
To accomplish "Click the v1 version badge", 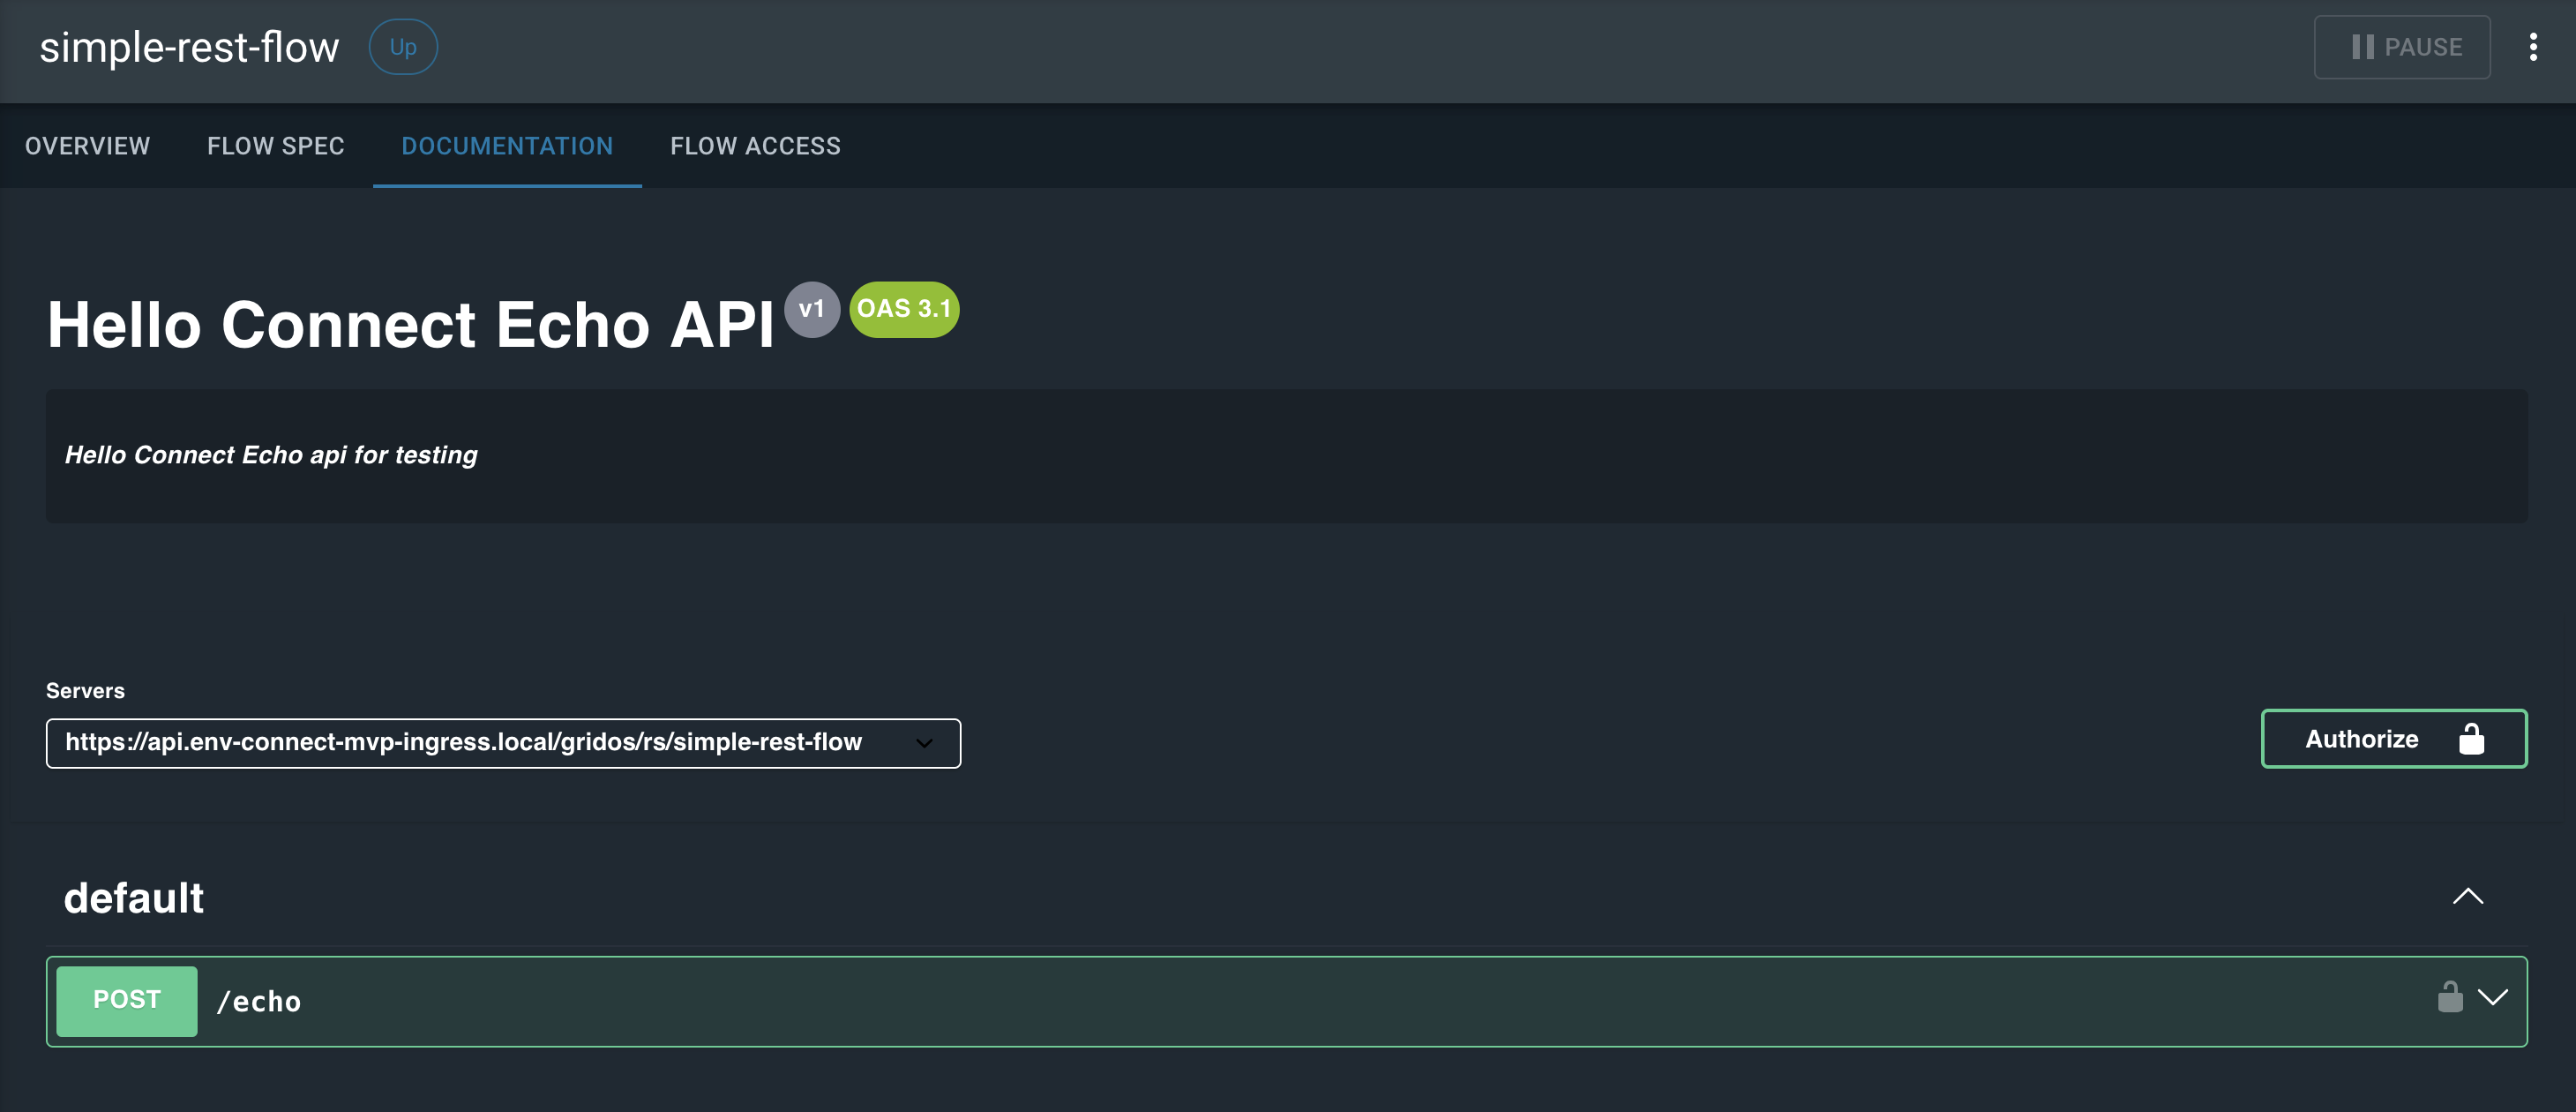I will [x=813, y=310].
